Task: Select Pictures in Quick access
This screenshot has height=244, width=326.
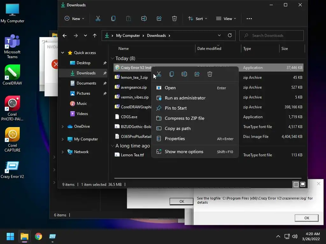Action: click(x=83, y=93)
